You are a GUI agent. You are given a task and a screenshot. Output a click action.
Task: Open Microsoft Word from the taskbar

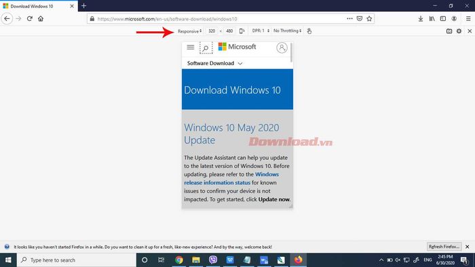point(264,260)
